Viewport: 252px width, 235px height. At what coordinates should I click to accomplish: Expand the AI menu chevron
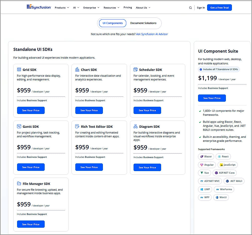[x=78, y=8]
